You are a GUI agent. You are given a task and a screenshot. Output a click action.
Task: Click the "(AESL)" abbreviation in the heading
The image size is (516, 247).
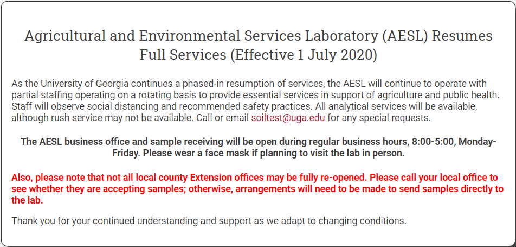[404, 36]
